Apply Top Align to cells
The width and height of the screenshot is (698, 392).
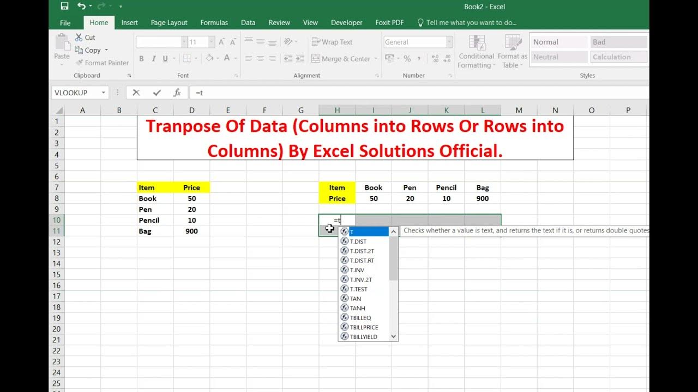point(249,42)
